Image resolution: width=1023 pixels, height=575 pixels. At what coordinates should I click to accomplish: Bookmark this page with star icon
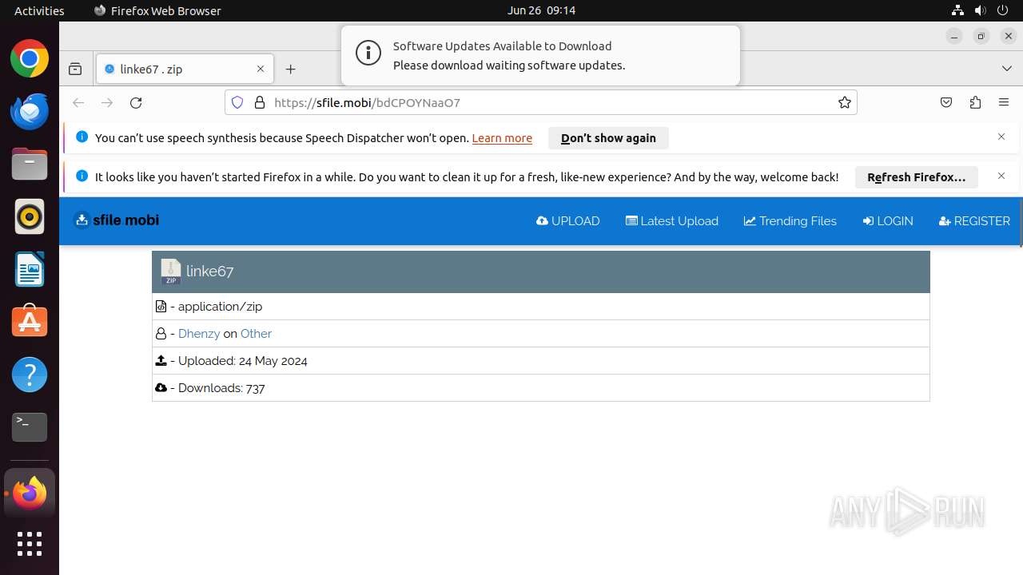(845, 102)
